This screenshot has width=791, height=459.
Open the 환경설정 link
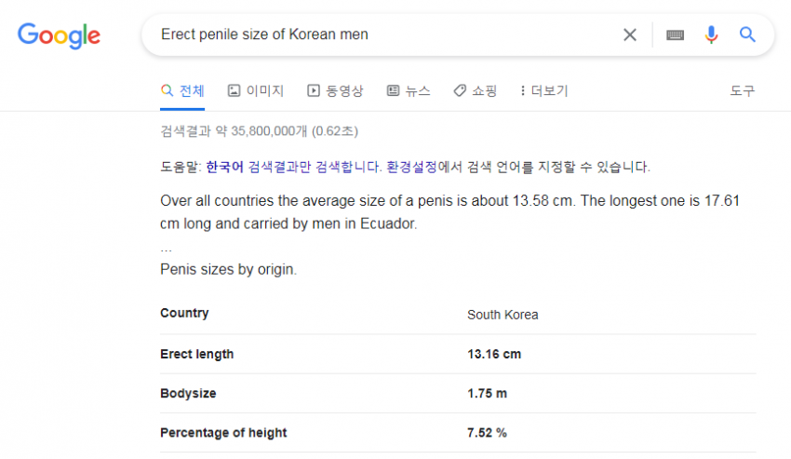coord(411,168)
